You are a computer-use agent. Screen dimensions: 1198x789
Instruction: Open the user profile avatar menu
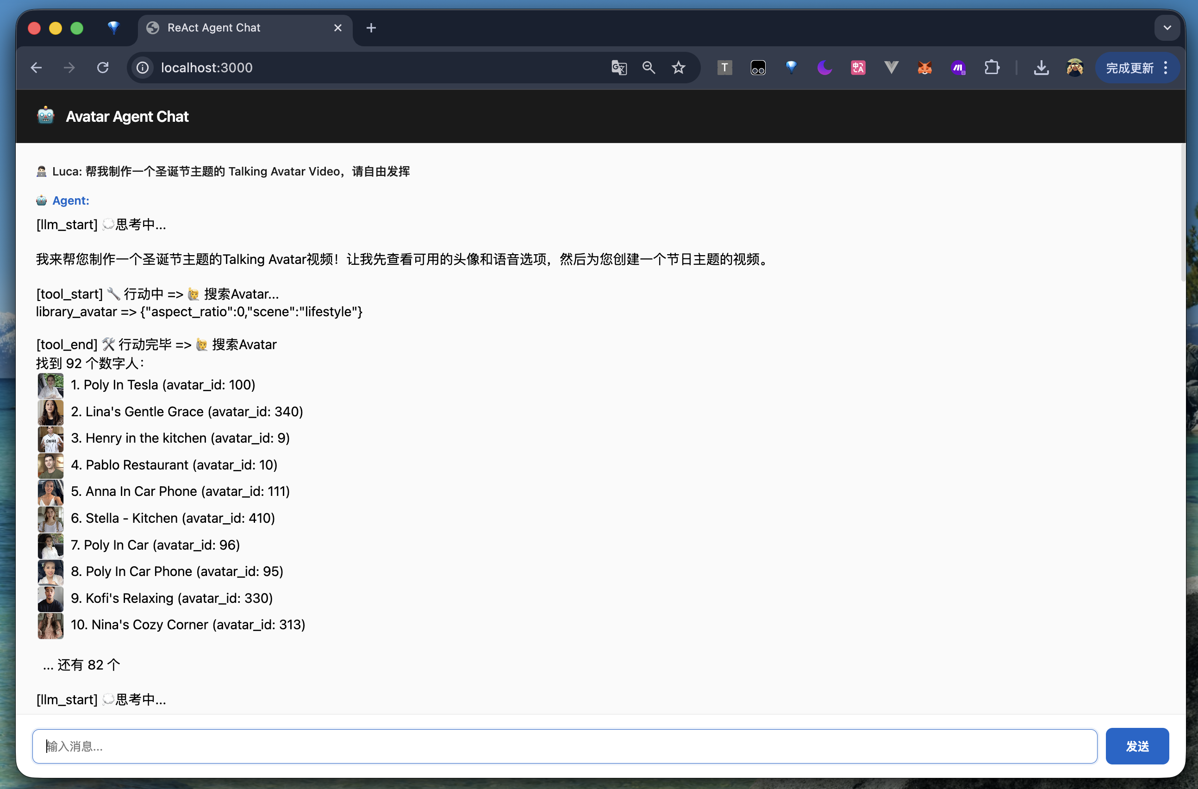coord(1074,68)
